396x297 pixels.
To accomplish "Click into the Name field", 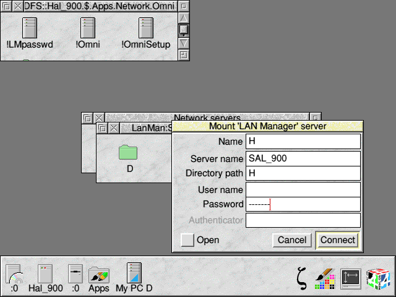I will tap(303, 141).
